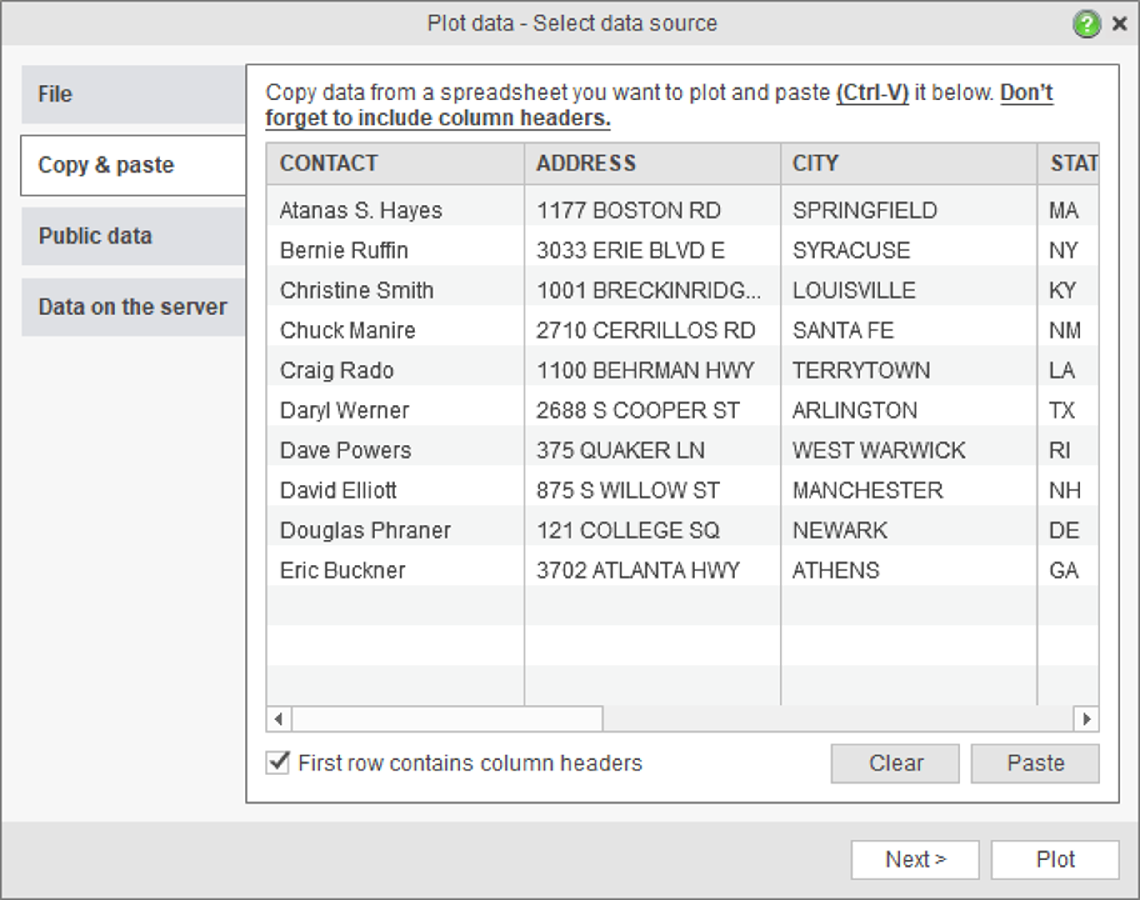
Task: Proceed with the Next > button
Action: [915, 860]
